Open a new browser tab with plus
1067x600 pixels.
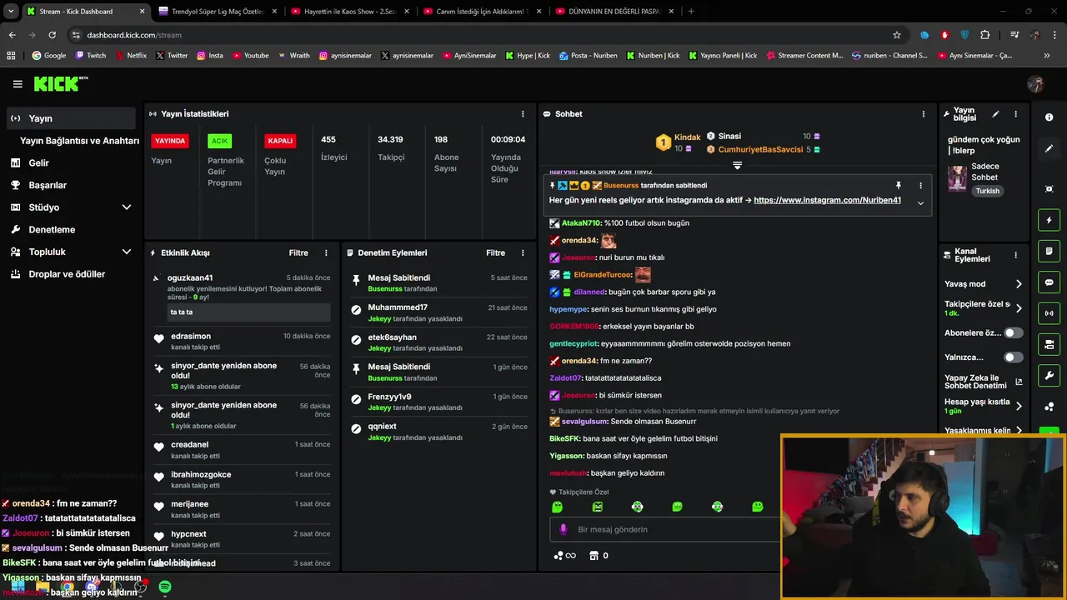(691, 12)
